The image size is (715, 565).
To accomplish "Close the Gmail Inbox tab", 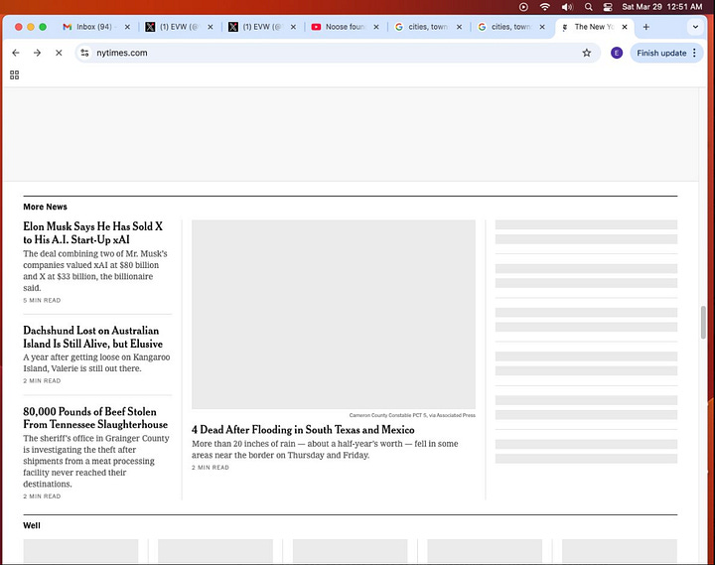I will click(x=127, y=27).
